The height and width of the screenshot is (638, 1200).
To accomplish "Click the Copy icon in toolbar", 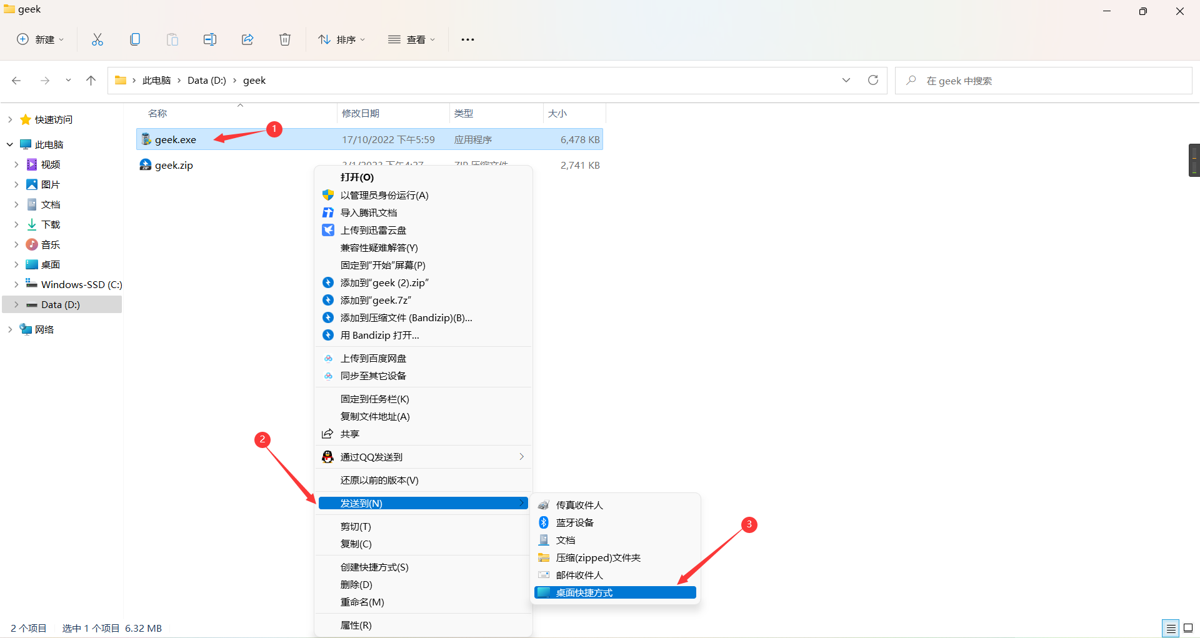I will [135, 39].
